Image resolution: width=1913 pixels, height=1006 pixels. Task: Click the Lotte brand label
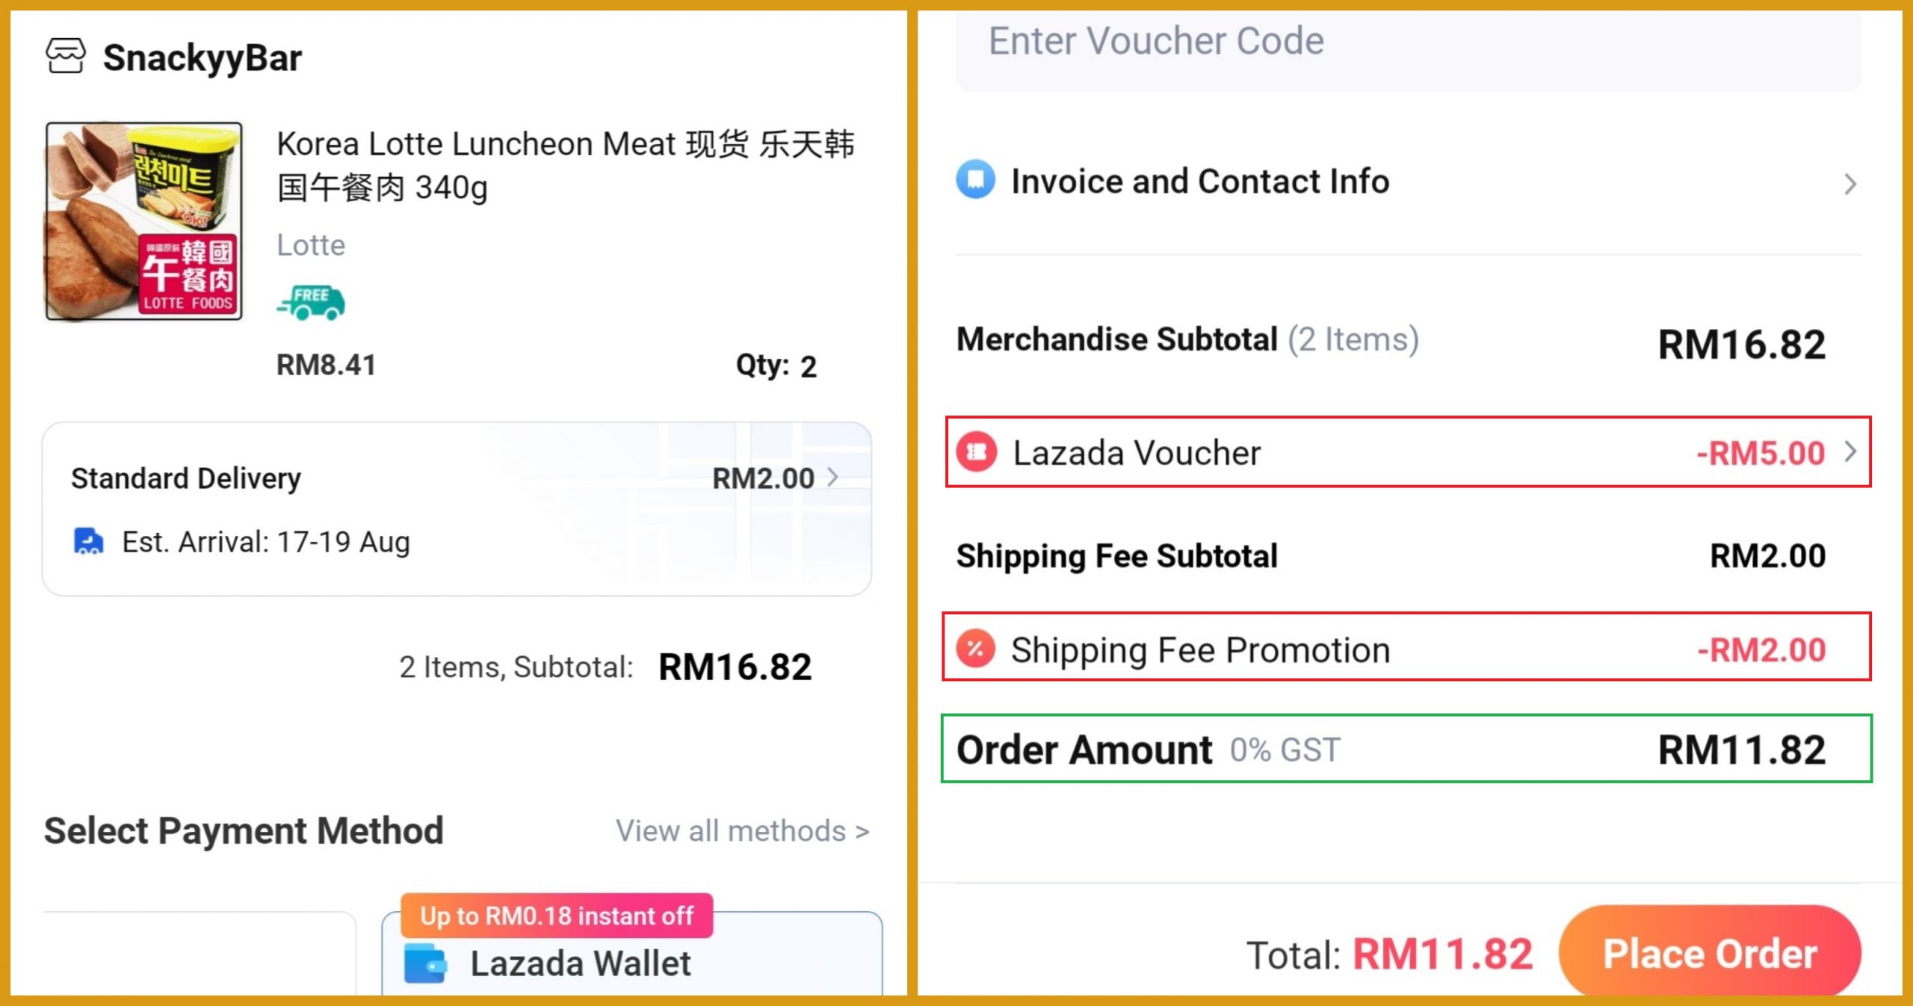(x=311, y=245)
